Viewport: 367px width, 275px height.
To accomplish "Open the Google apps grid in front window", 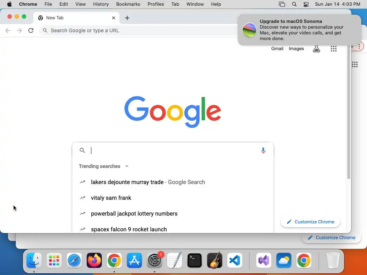I will click(x=334, y=49).
